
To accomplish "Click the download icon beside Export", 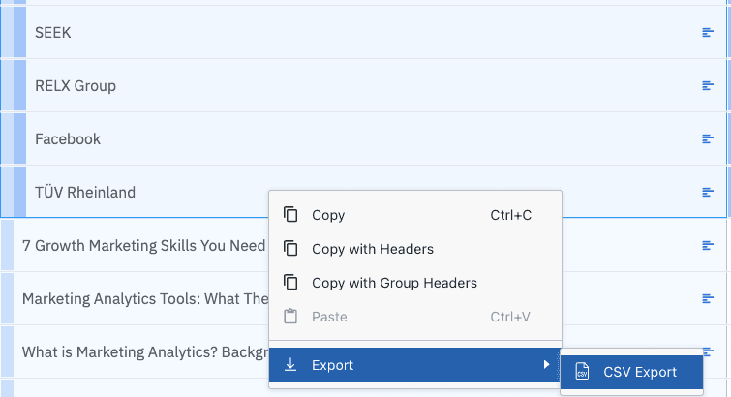I will tap(290, 365).
